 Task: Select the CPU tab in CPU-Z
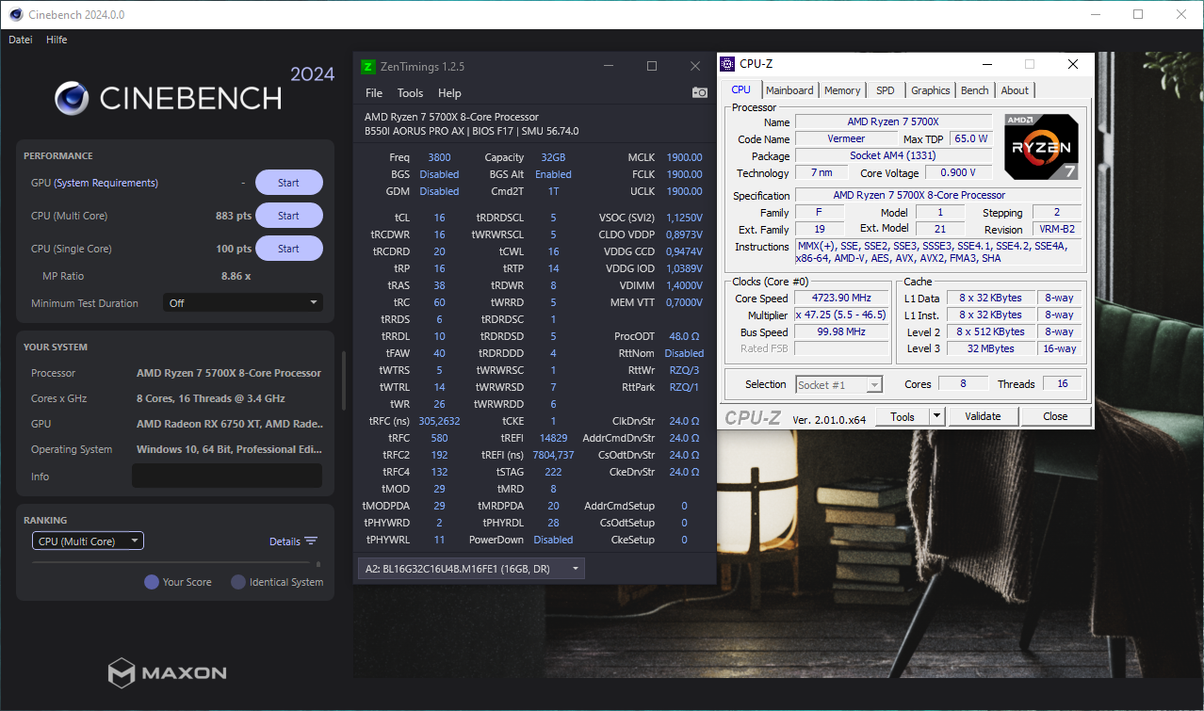[x=741, y=89]
